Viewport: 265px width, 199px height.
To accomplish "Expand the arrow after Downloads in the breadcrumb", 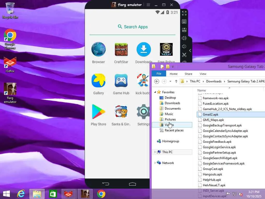I will tap(224, 81).
